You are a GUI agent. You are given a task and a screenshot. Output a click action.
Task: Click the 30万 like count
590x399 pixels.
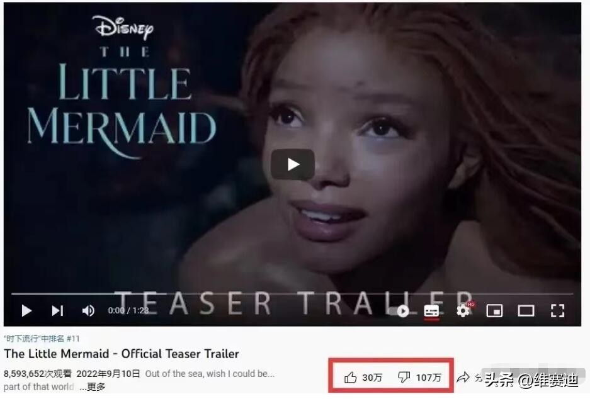pyautogui.click(x=372, y=378)
